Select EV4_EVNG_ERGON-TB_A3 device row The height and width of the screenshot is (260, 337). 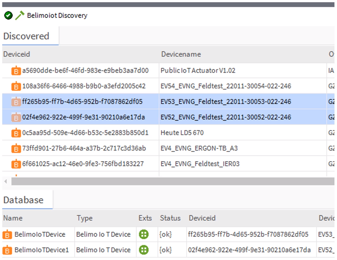point(199,148)
